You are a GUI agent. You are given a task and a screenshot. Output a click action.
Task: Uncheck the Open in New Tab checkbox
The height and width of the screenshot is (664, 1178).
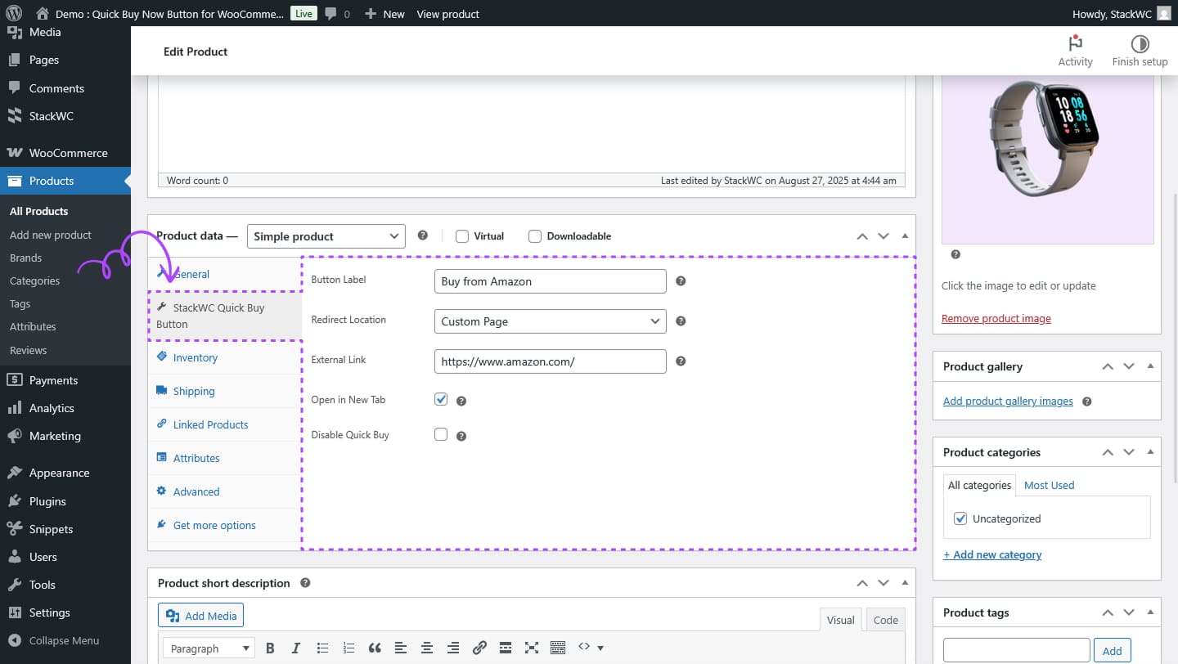[441, 399]
